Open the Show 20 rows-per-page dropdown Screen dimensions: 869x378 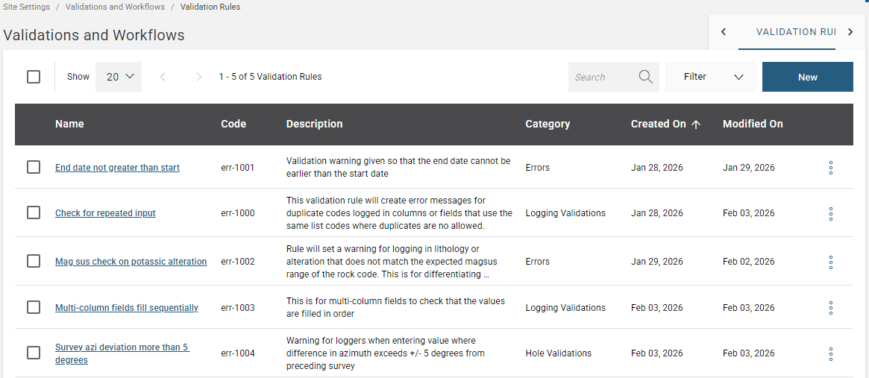tap(119, 77)
